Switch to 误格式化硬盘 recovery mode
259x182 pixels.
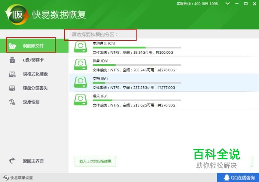(x=34, y=74)
